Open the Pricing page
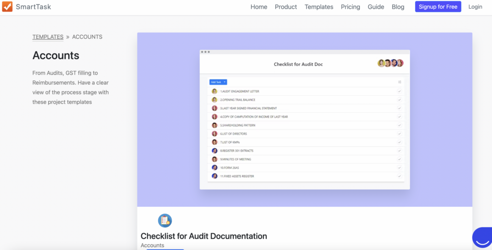The width and height of the screenshot is (492, 250). 350,7
